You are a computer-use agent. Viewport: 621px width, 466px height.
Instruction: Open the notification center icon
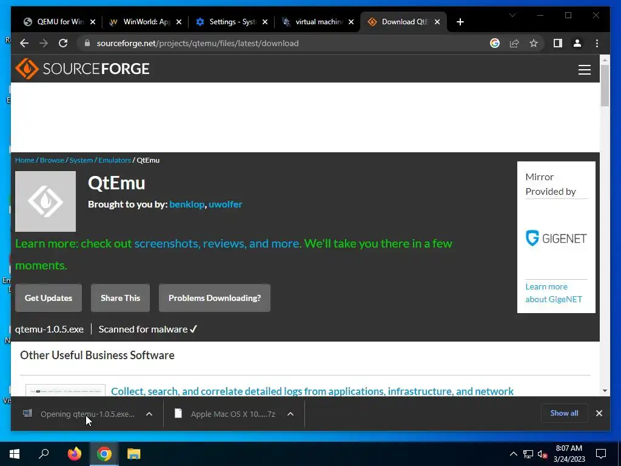coord(601,454)
